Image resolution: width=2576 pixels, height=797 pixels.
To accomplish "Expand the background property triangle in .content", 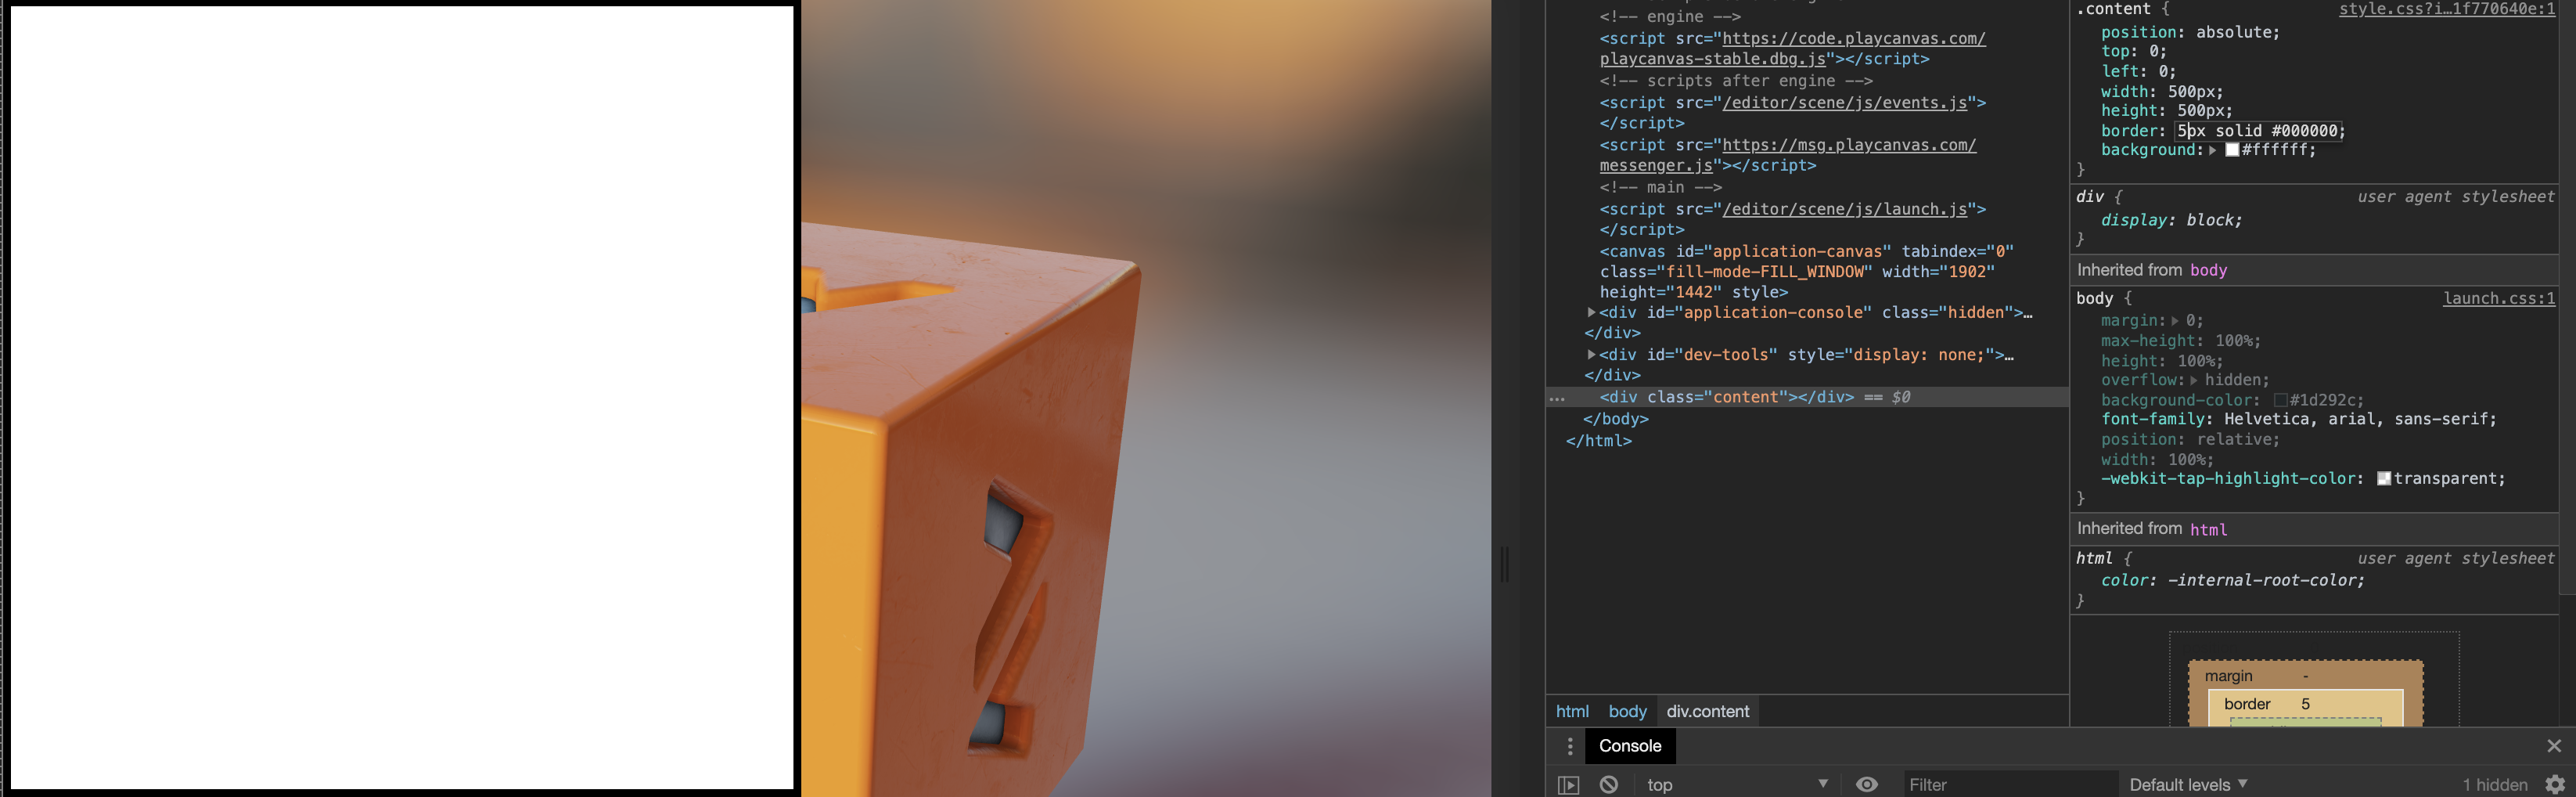I will (2212, 151).
